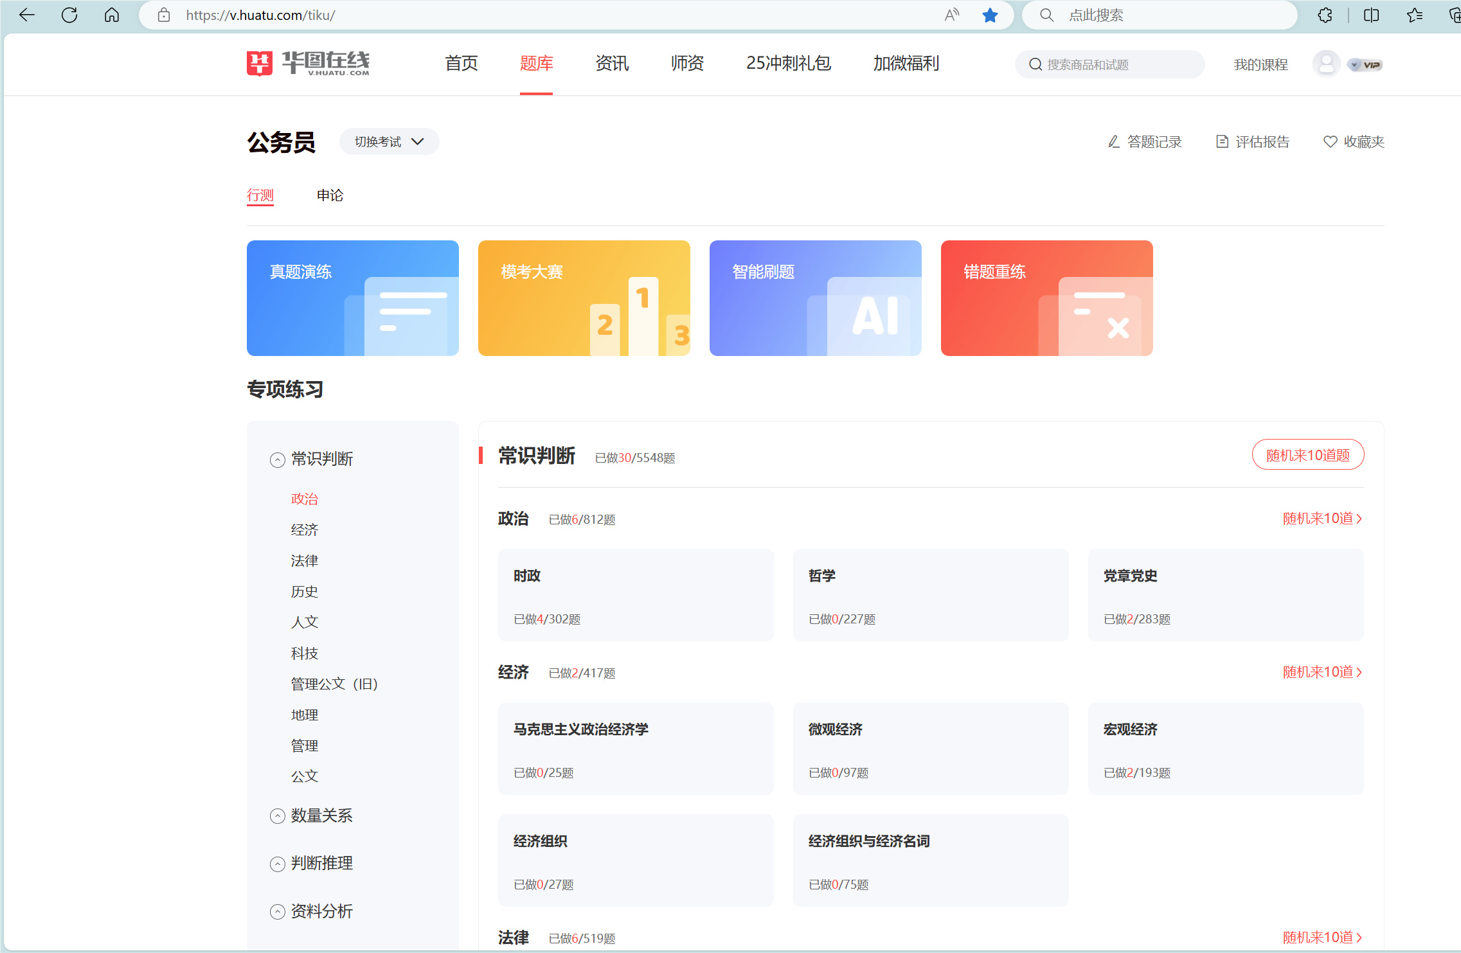Click the 随机来10道题 button

pyautogui.click(x=1307, y=455)
